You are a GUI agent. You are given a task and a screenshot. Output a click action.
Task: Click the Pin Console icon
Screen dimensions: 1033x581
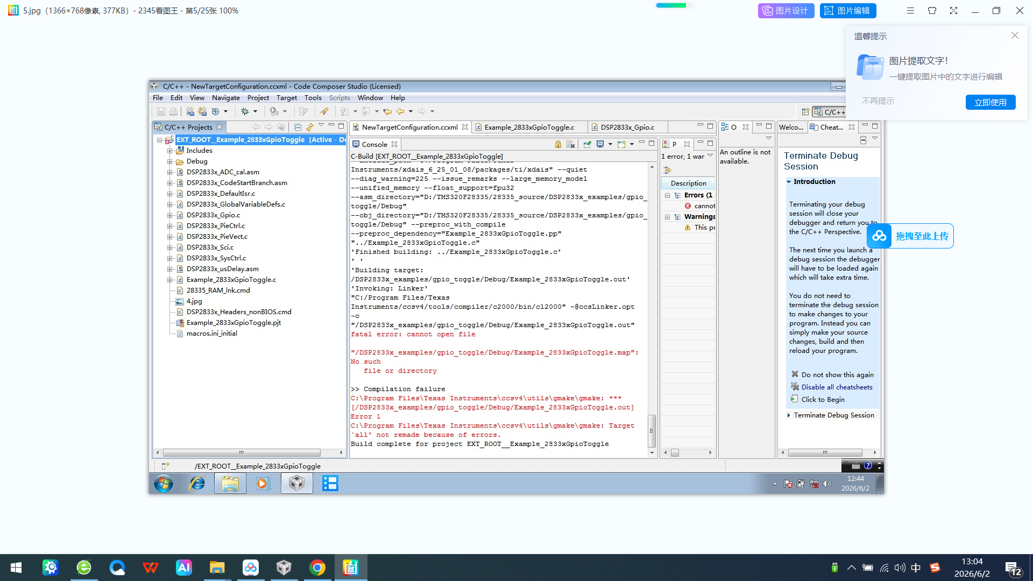click(x=587, y=144)
